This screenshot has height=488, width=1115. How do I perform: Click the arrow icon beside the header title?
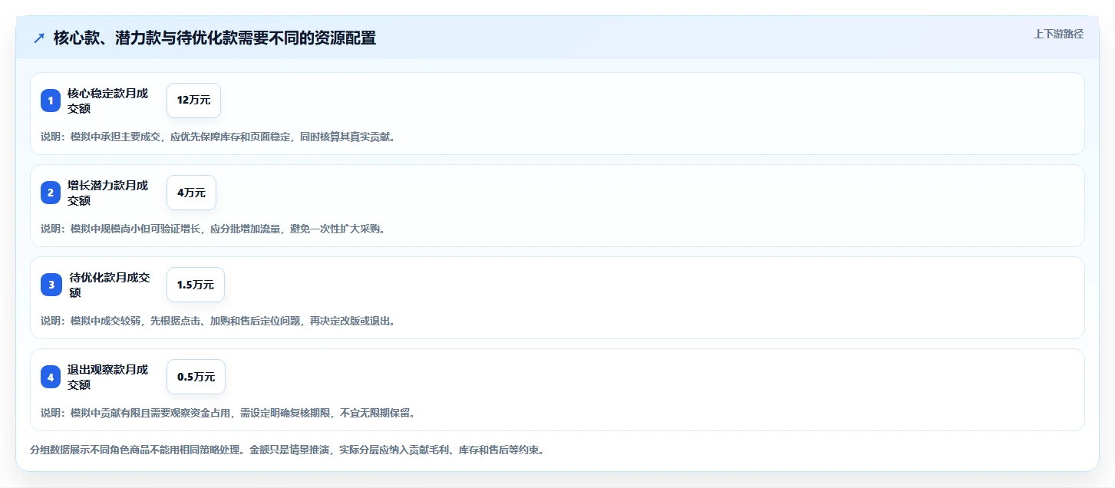(x=39, y=38)
